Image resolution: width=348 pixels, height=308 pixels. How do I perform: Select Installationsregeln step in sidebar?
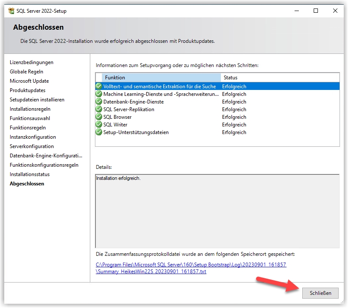[x=30, y=109]
